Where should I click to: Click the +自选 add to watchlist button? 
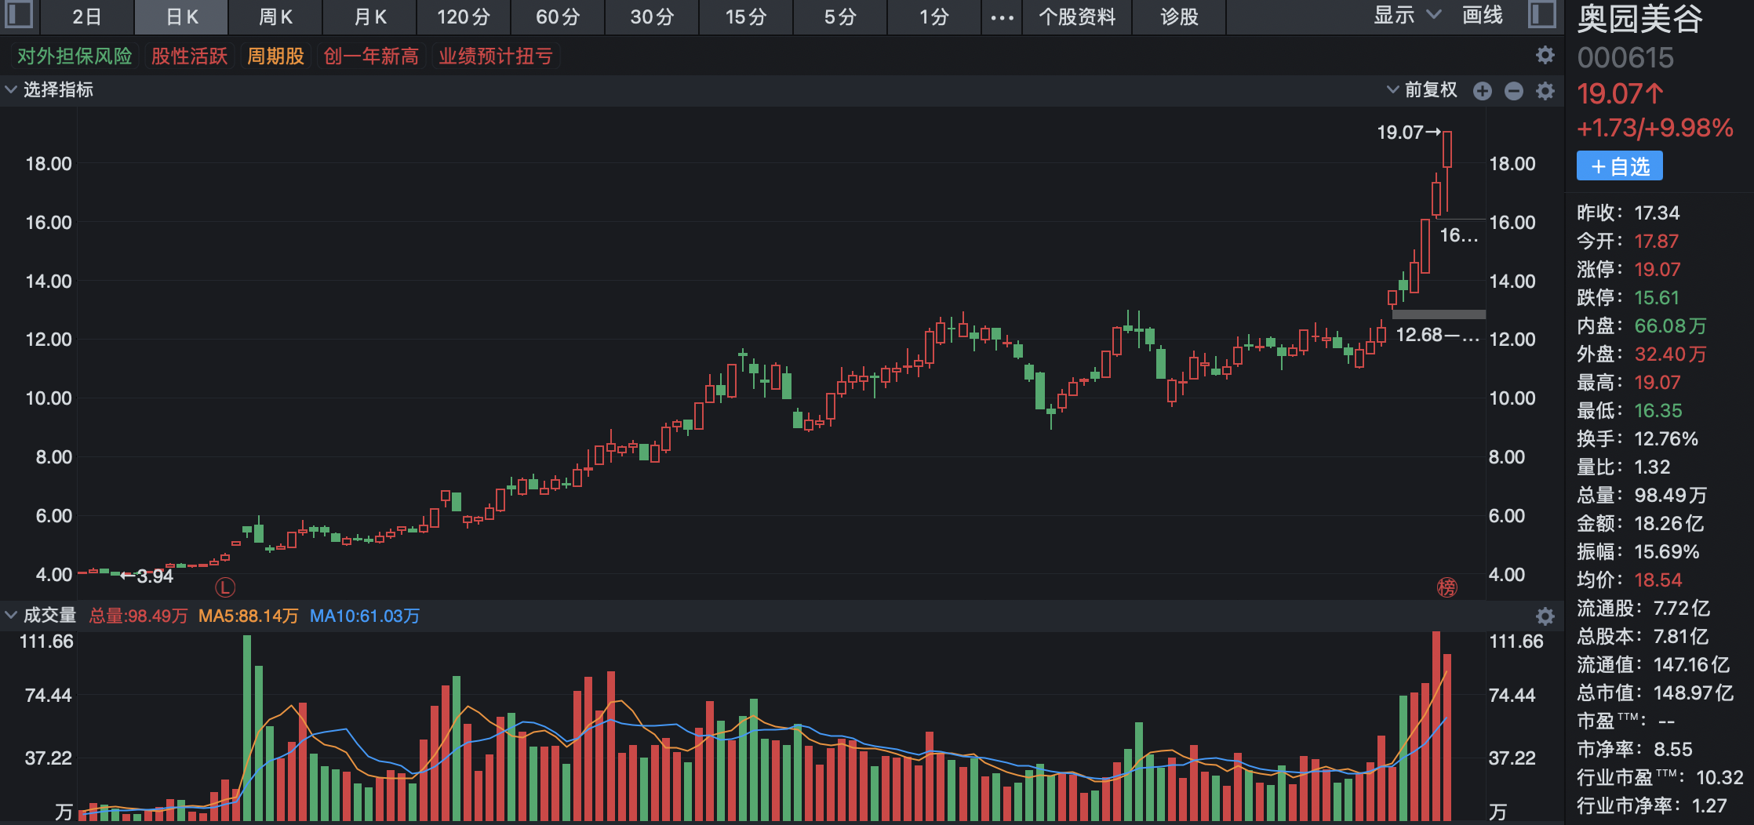[x=1619, y=165]
